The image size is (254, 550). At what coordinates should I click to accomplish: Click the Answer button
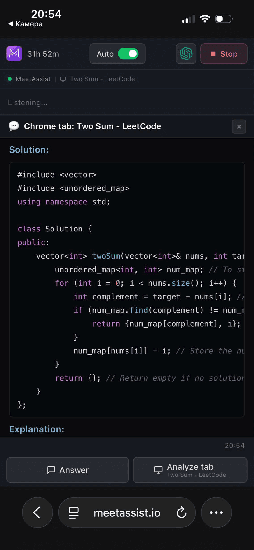pyautogui.click(x=67, y=470)
